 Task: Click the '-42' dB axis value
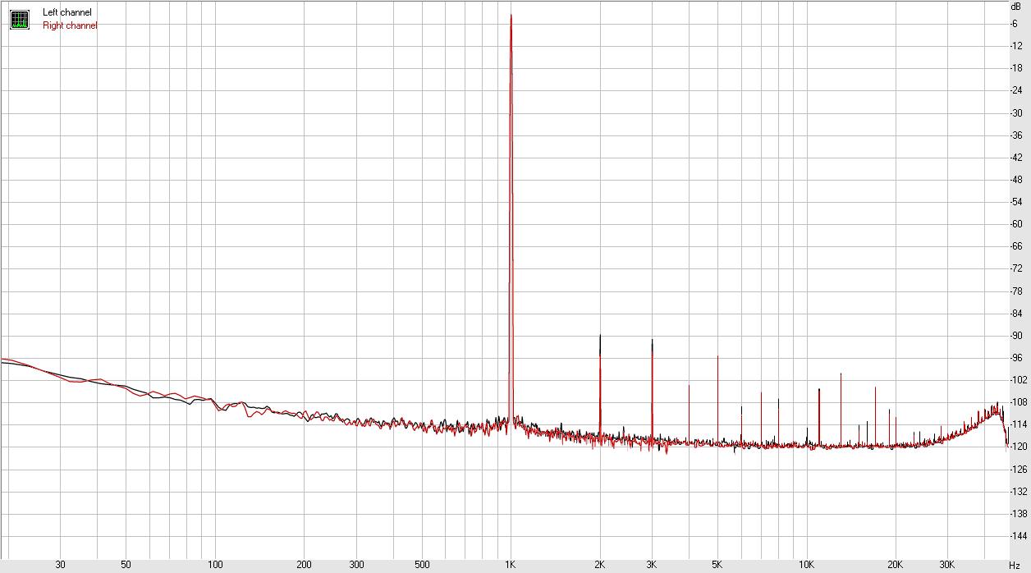point(1016,157)
